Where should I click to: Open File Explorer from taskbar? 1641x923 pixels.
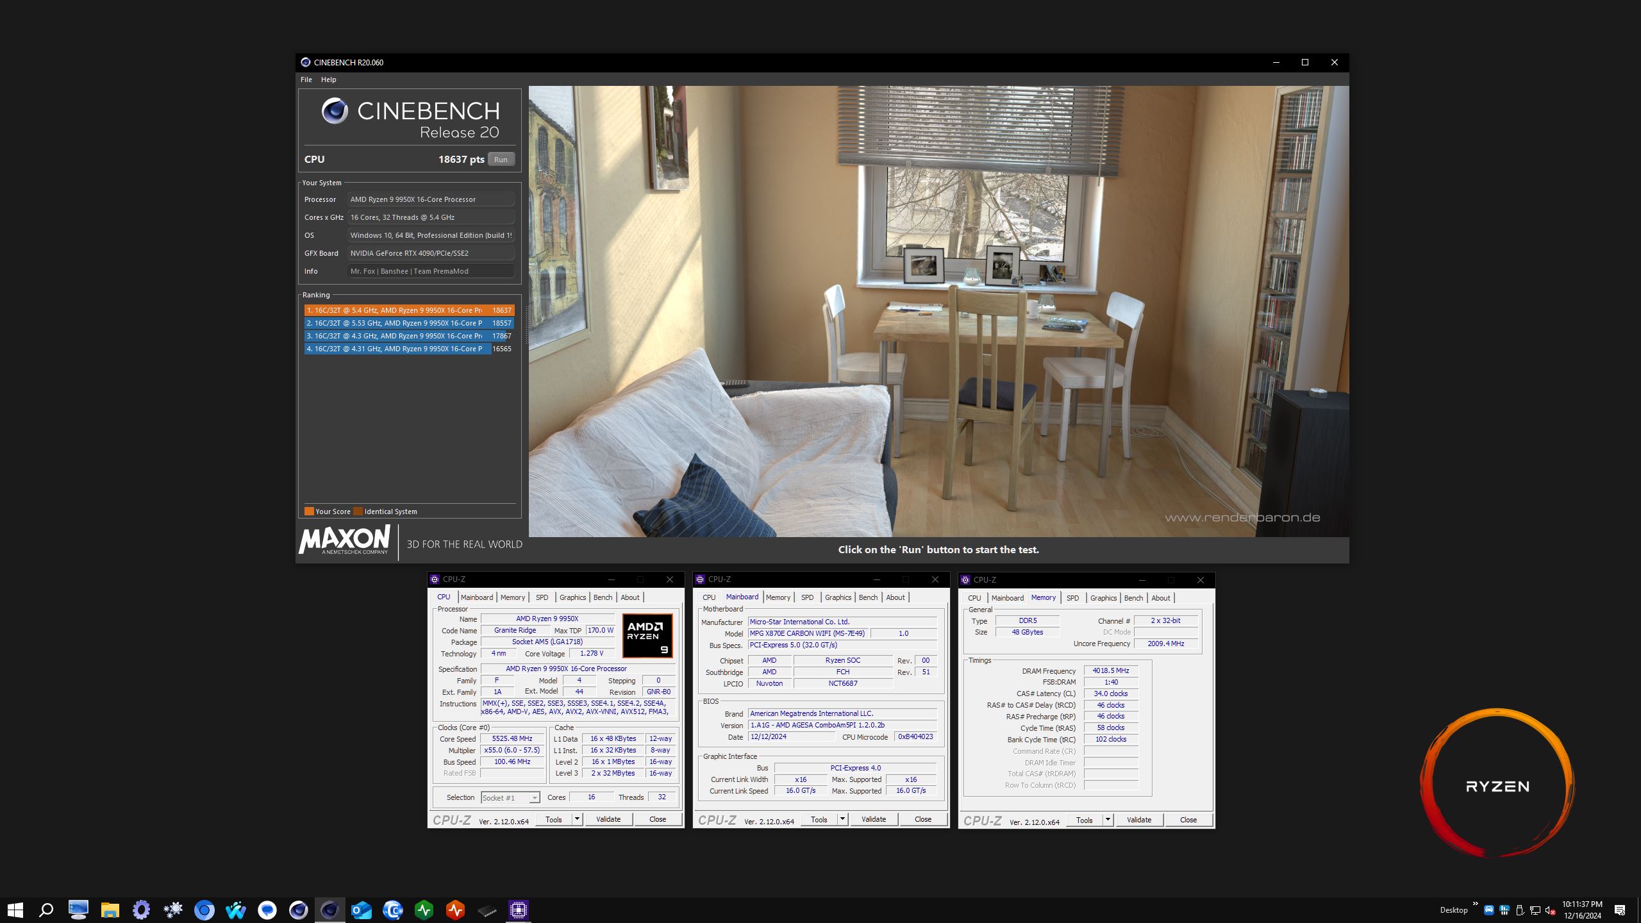point(110,910)
